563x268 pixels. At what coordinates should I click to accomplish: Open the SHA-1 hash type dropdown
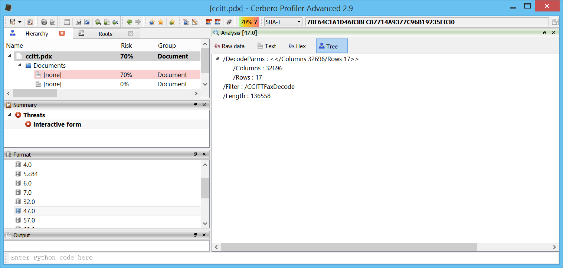(283, 22)
